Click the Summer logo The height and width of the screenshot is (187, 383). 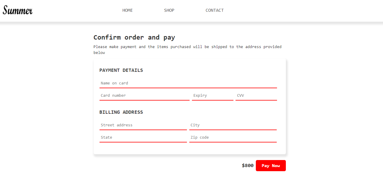tap(18, 11)
